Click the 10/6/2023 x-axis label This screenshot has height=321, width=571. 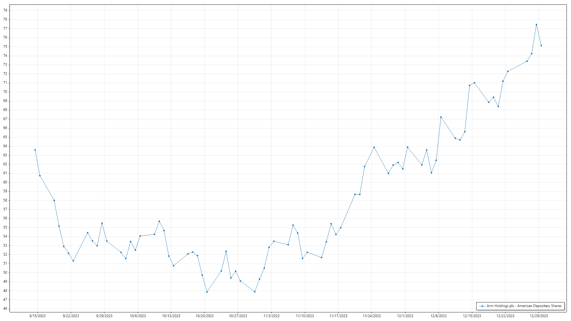coord(138,316)
